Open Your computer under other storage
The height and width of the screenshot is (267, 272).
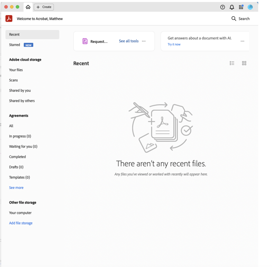click(x=20, y=213)
